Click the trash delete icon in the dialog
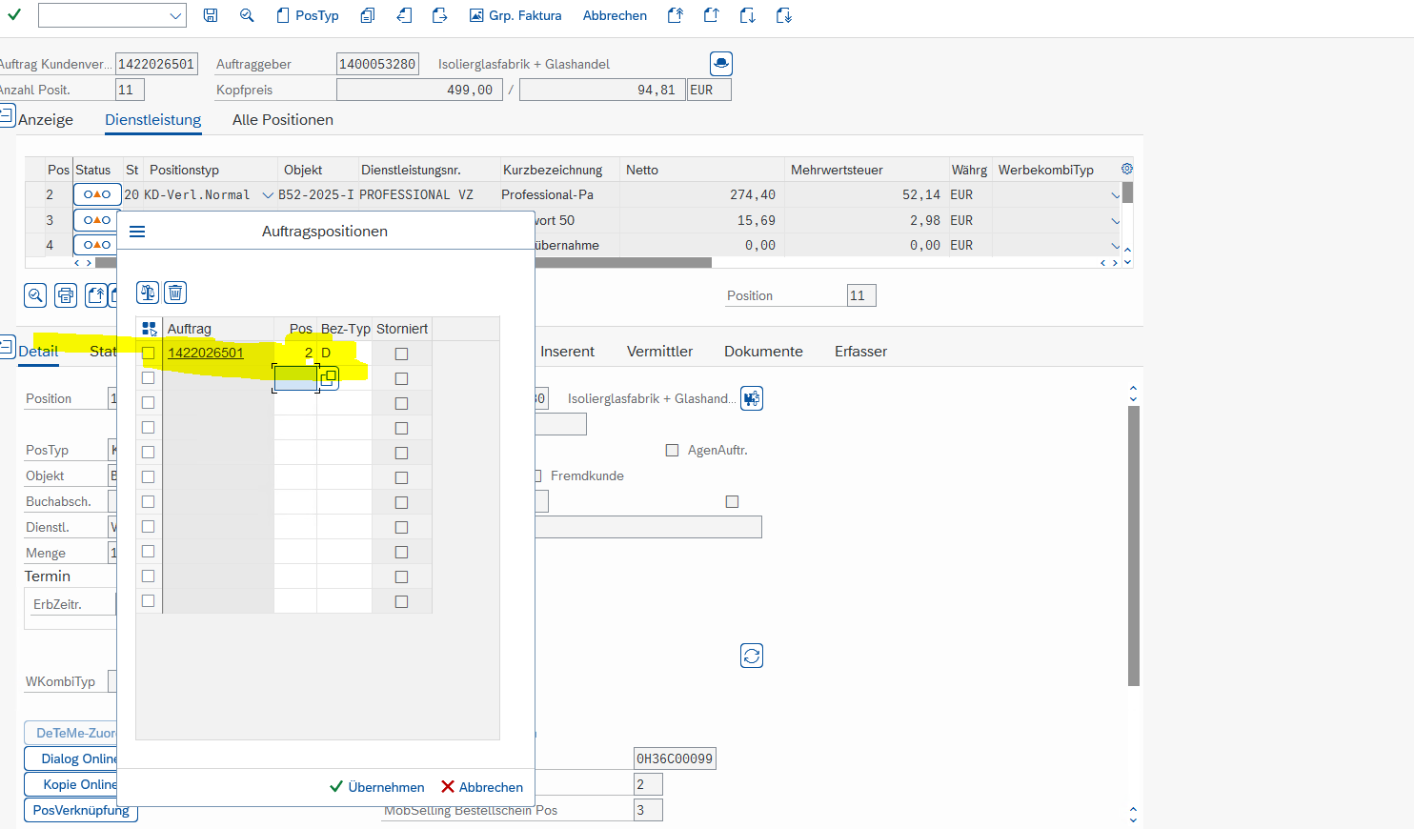The height and width of the screenshot is (829, 1414). (x=175, y=293)
